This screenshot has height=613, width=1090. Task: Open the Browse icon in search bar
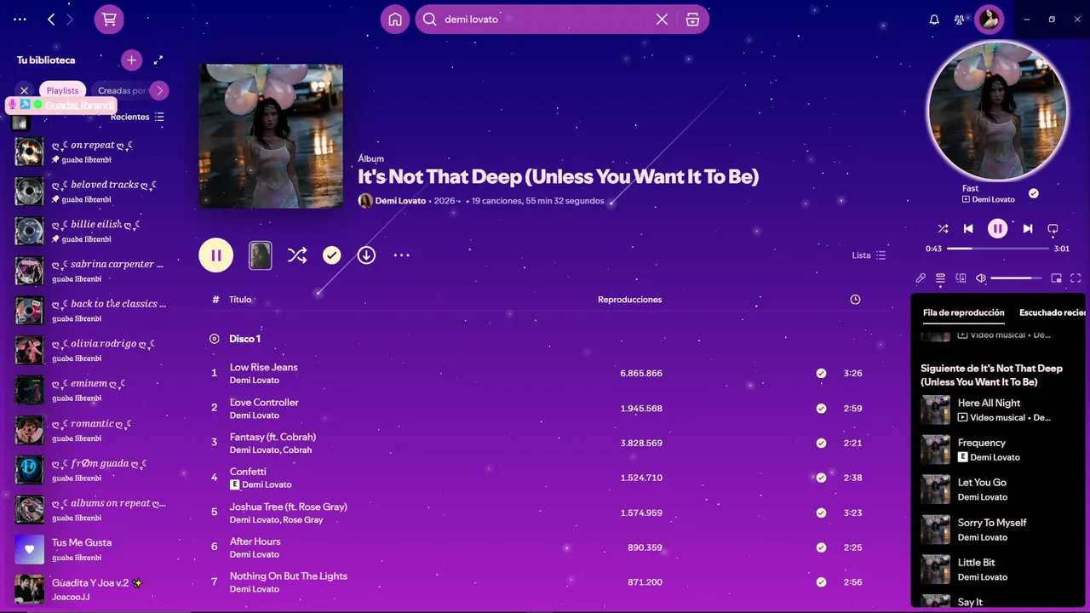(x=692, y=19)
